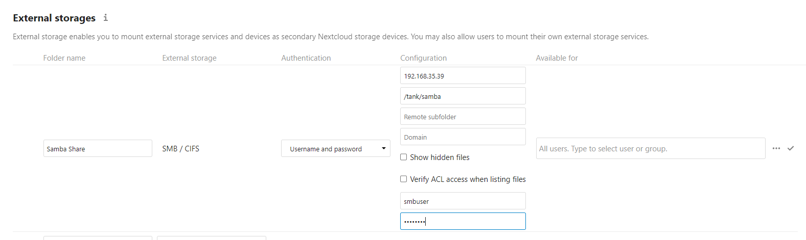Click the Folder name column header
Screen dimensions: 806x240
(64, 58)
